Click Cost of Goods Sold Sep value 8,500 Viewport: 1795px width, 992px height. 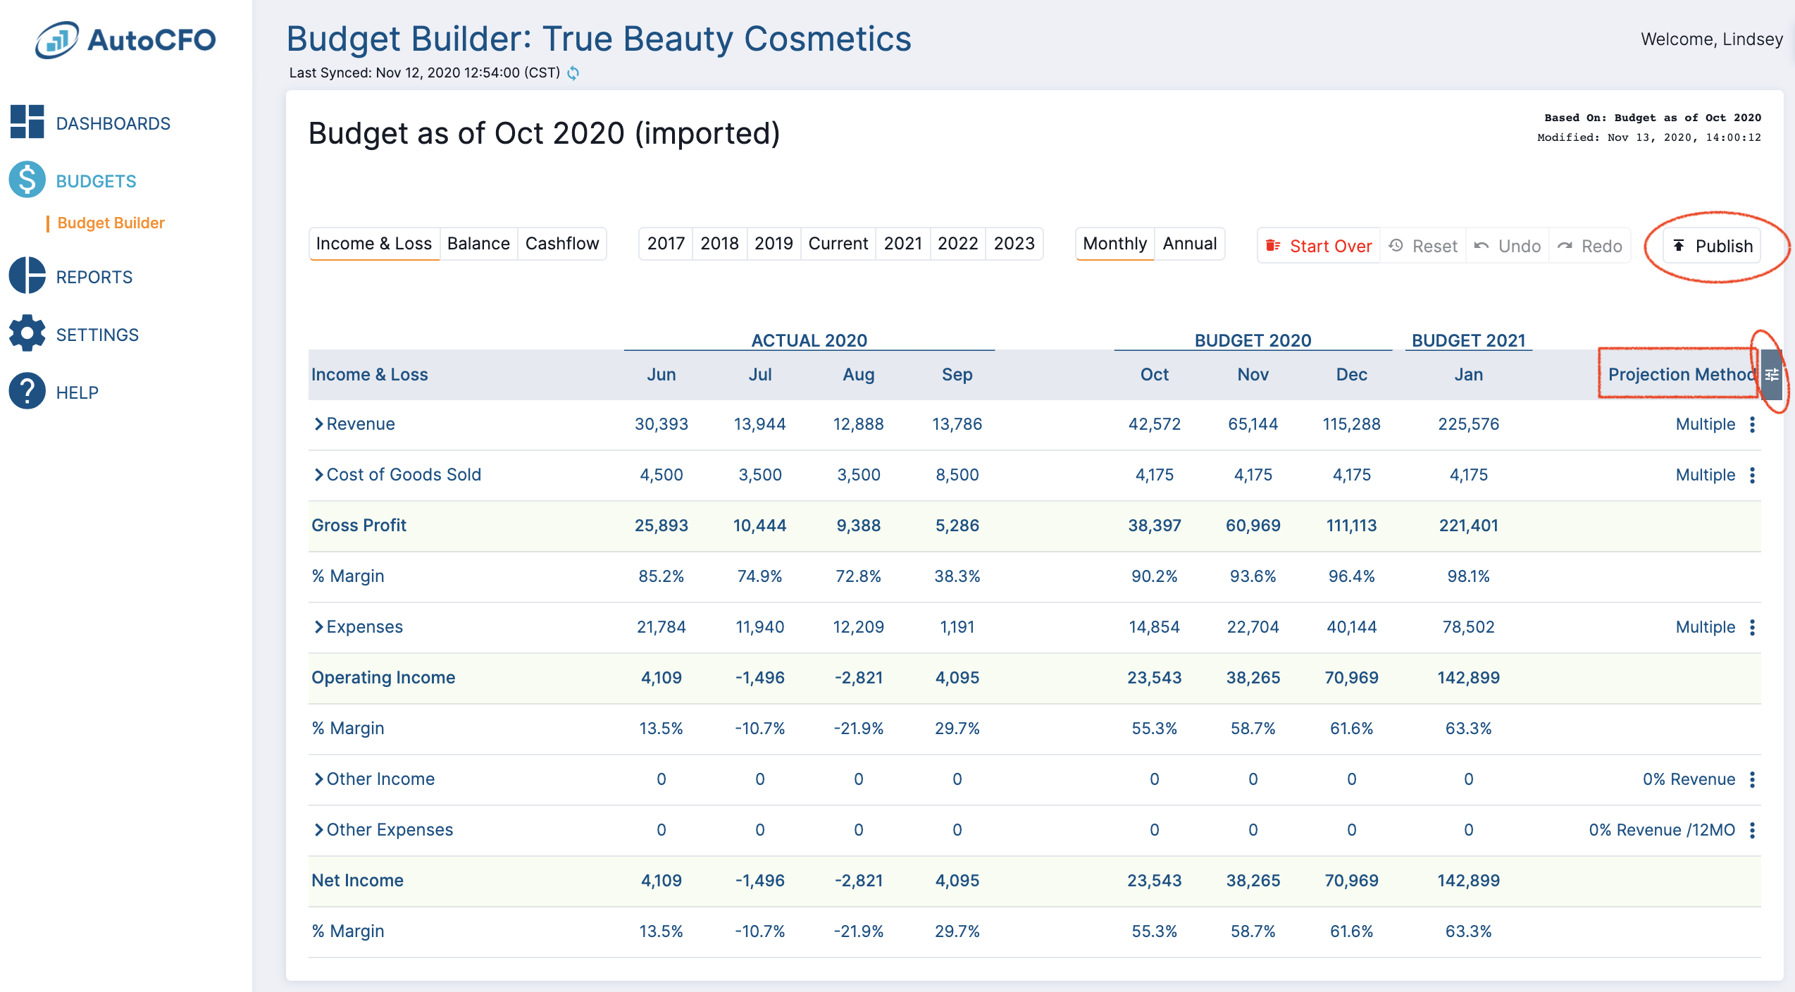click(x=957, y=475)
